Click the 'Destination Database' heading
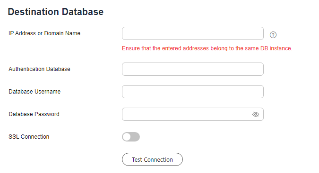The image size is (319, 173). click(56, 12)
